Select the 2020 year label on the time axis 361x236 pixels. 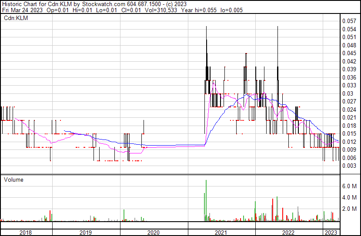click(153, 232)
